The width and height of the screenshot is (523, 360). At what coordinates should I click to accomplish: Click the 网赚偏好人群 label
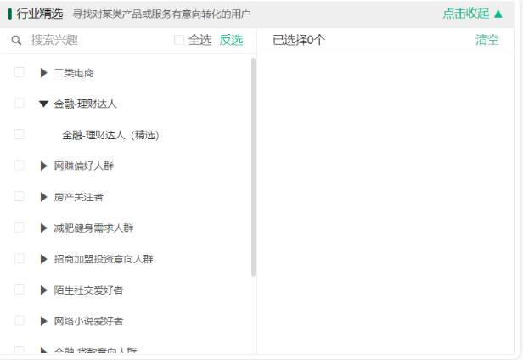84,166
